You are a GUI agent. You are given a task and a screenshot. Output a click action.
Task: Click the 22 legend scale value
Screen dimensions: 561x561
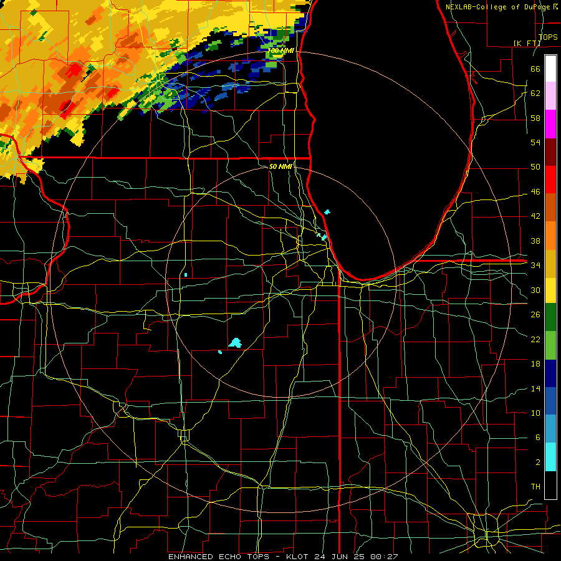(535, 339)
